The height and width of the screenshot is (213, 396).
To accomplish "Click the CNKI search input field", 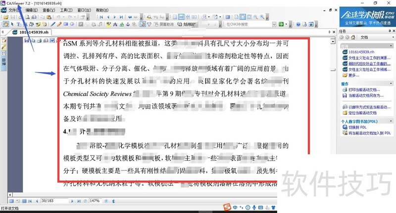I will point(248,24).
